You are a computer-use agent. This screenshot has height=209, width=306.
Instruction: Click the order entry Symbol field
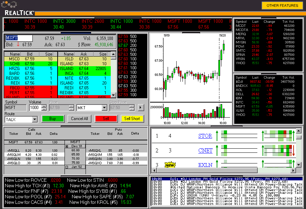(x=16, y=108)
